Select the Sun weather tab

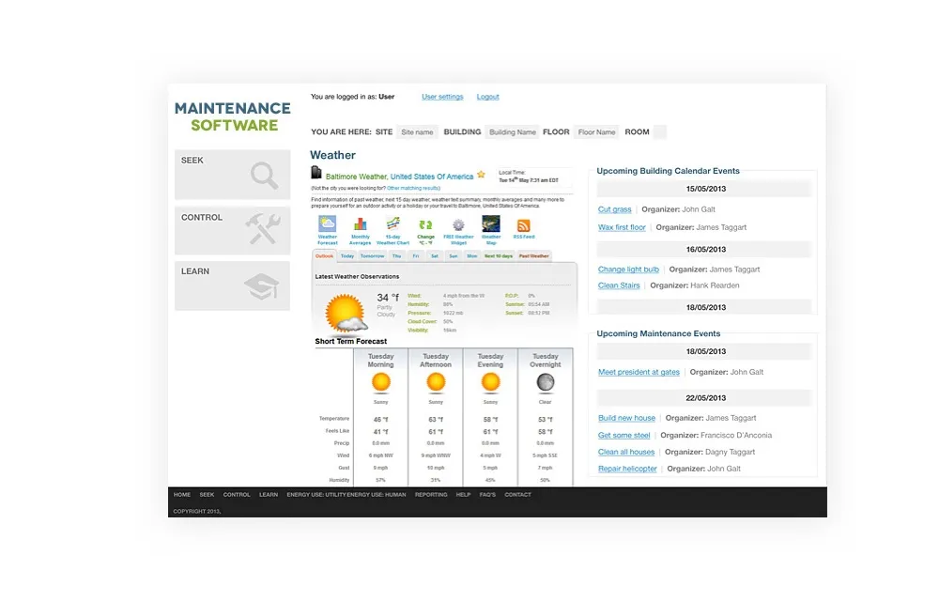tap(454, 256)
